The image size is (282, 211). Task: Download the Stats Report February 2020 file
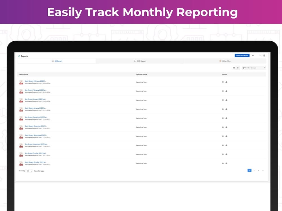(226, 82)
